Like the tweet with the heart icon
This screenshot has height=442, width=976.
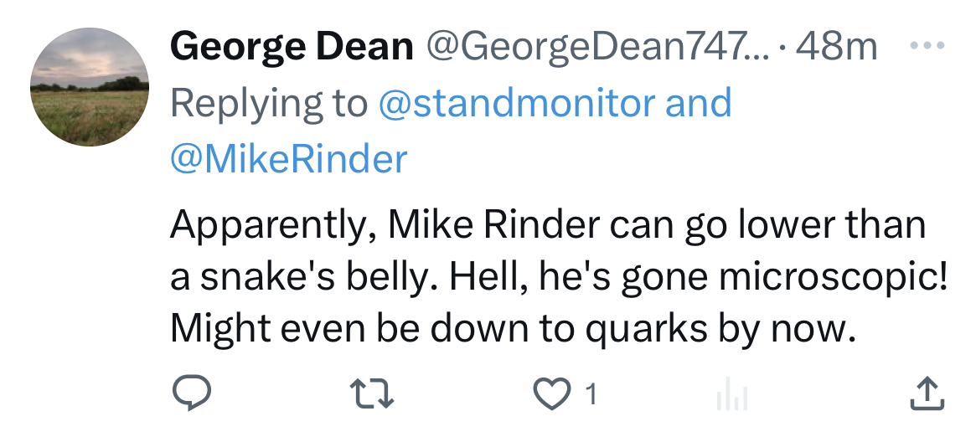click(551, 393)
